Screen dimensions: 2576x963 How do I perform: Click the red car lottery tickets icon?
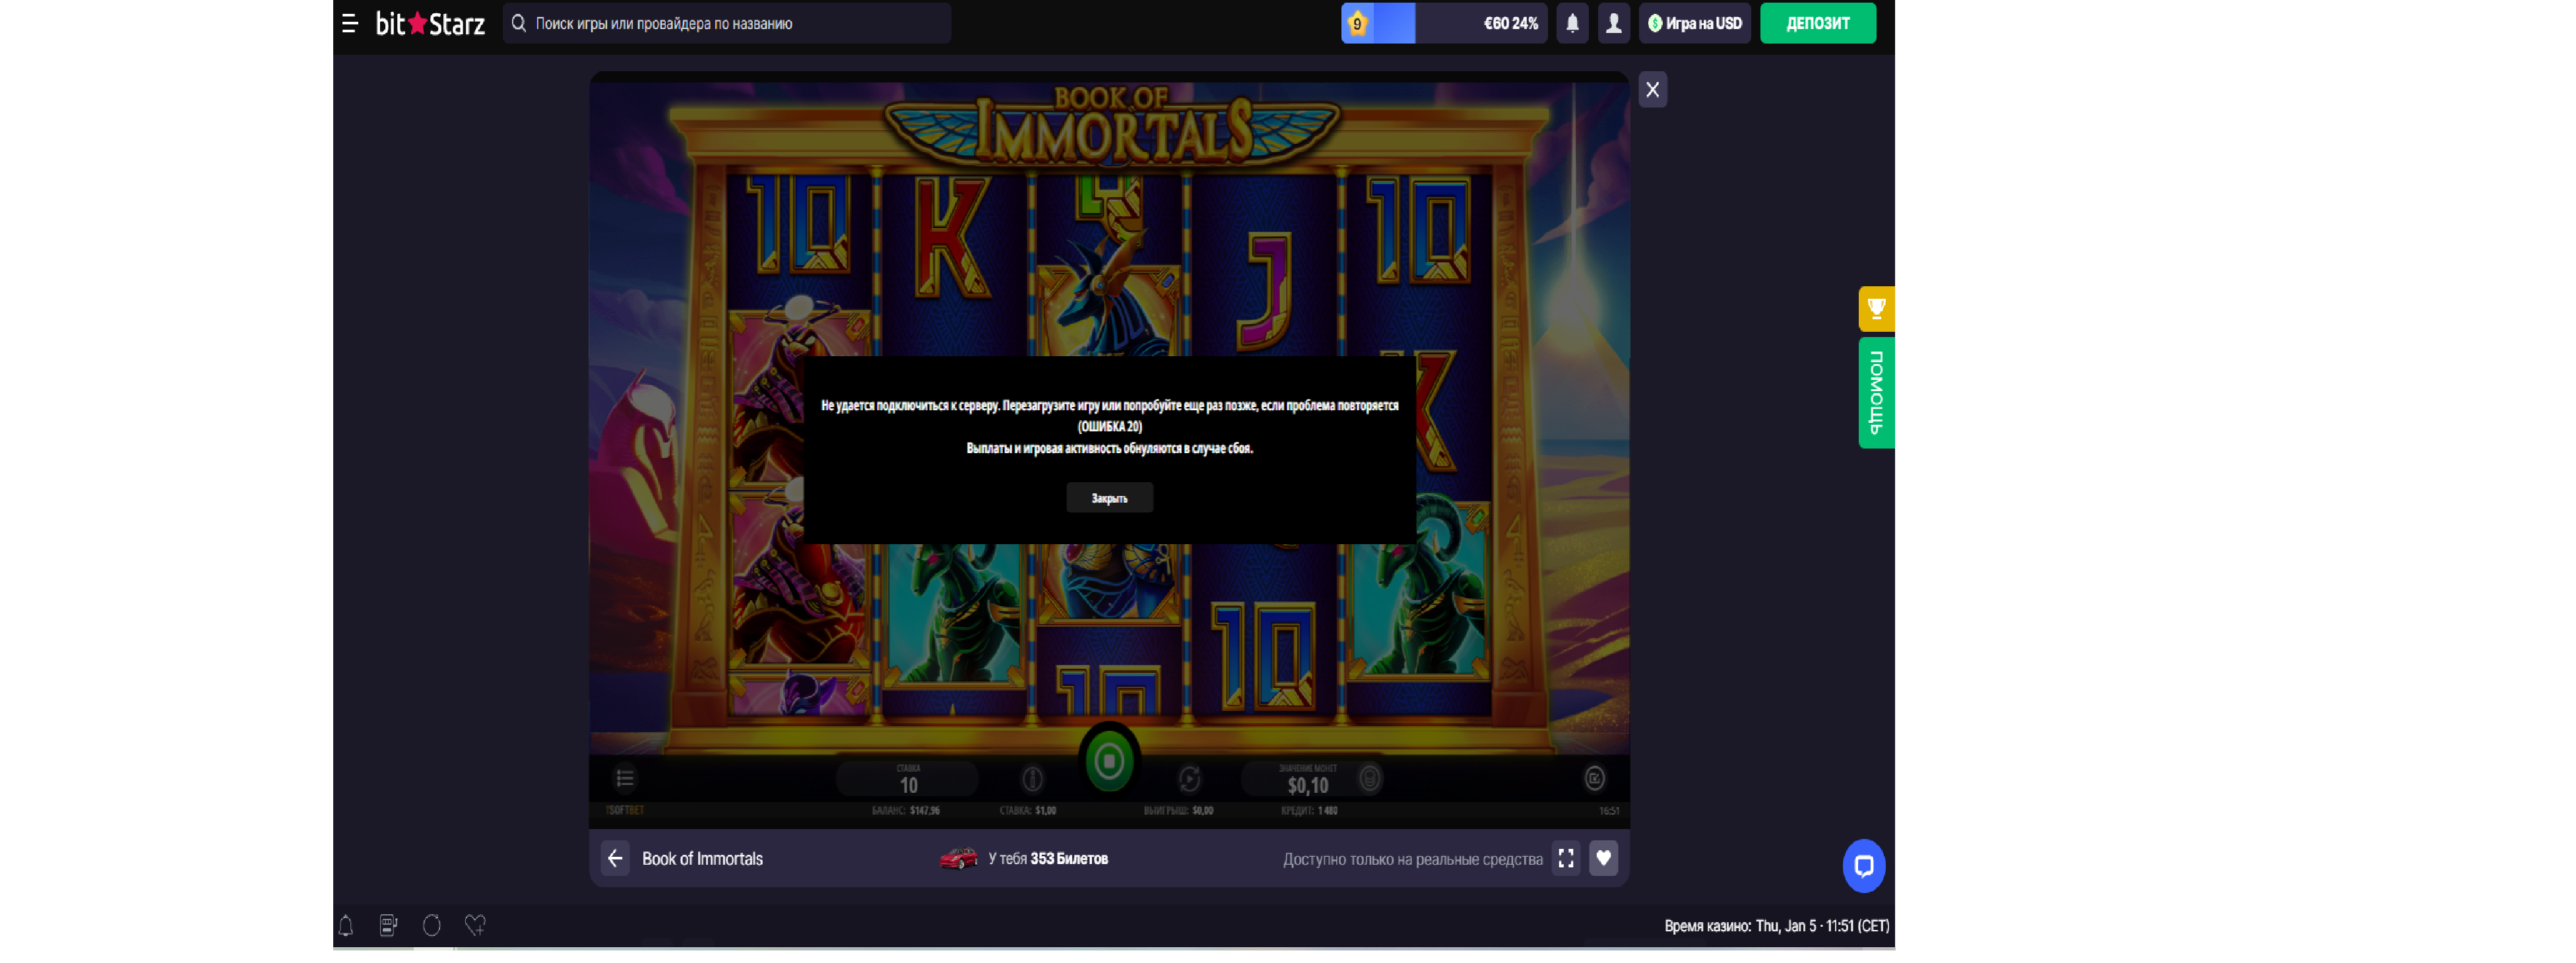click(958, 858)
